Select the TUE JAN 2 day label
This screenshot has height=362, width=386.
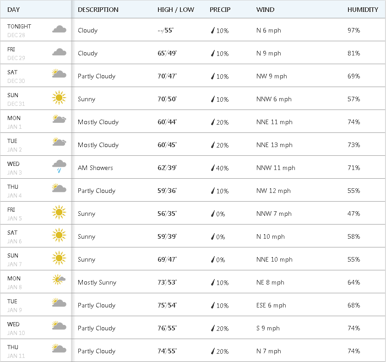click(15, 145)
